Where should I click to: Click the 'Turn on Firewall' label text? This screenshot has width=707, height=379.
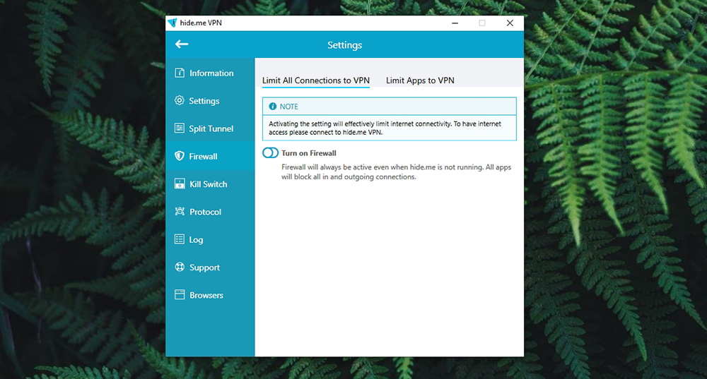(309, 153)
